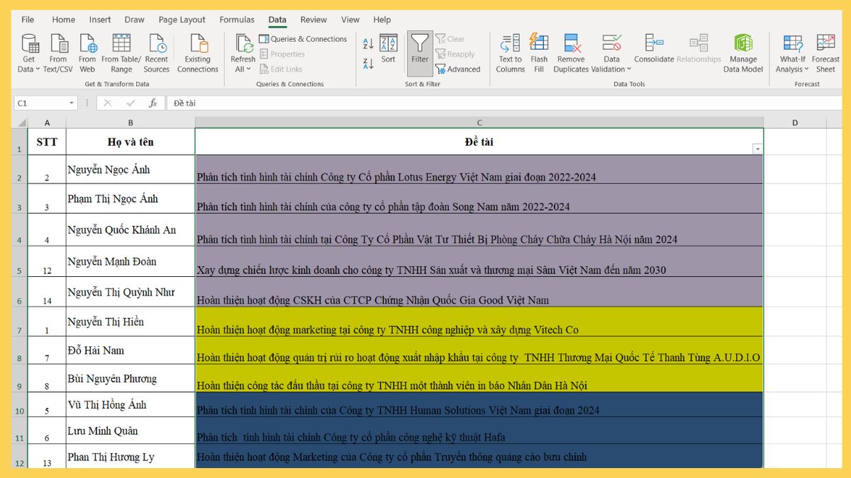Click the Advanced filter option
Viewport: 851px width, 478px height.
point(457,68)
